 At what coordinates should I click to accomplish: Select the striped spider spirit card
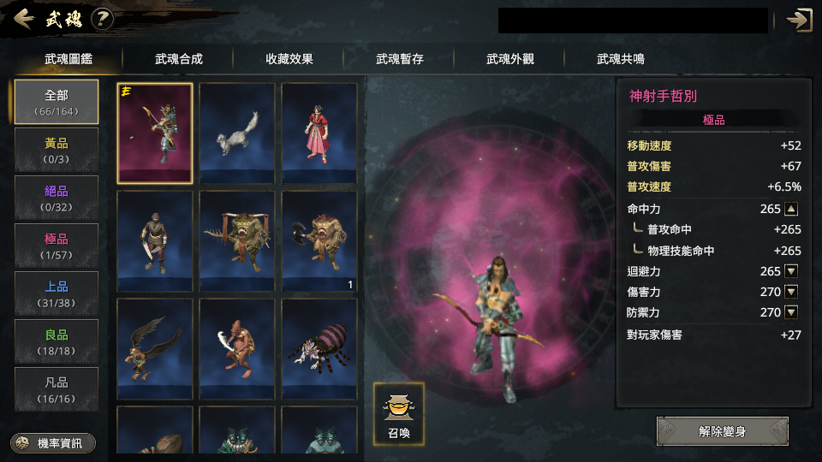319,349
